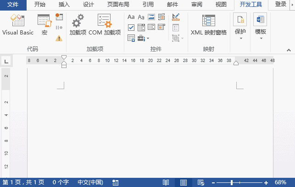
Task: Click the tab selector L button
Action: click(6, 61)
